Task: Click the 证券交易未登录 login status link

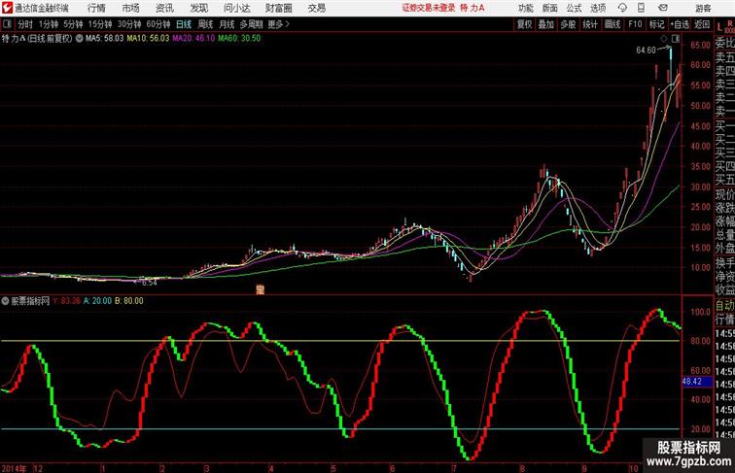Action: pos(429,8)
